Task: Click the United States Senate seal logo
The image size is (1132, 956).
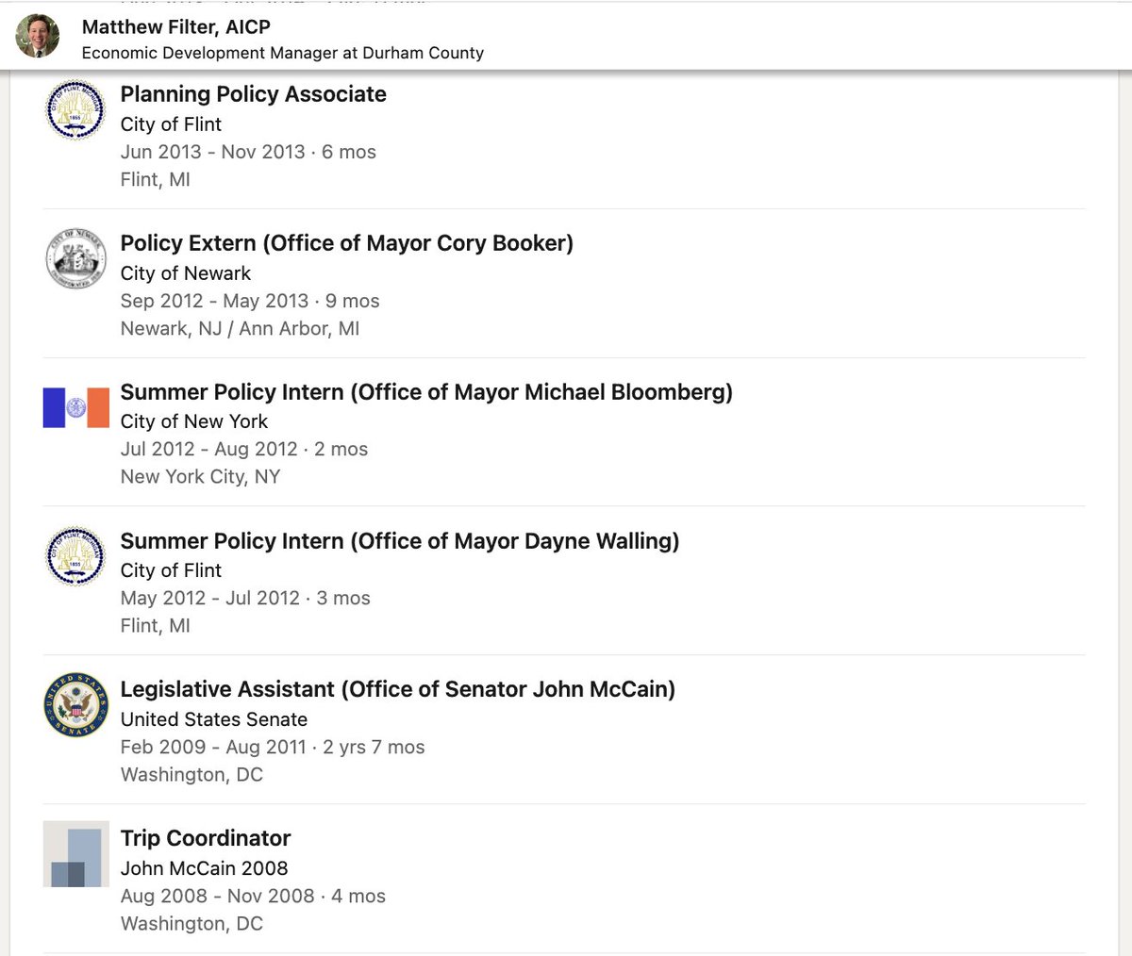Action: (x=75, y=704)
